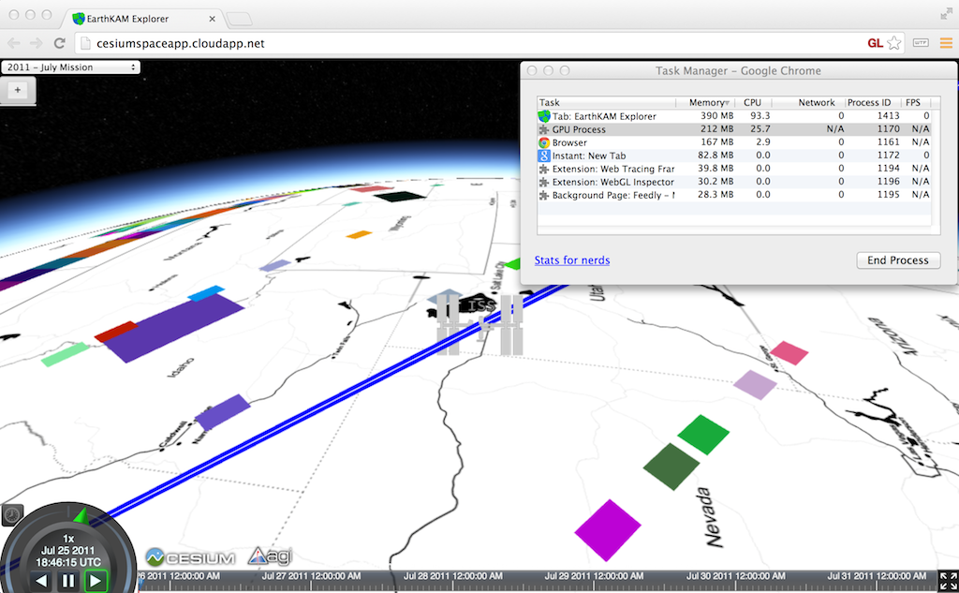959x593 pixels.
Task: Select the Tab: EarthKAM Explorer process row
Action: [x=734, y=116]
